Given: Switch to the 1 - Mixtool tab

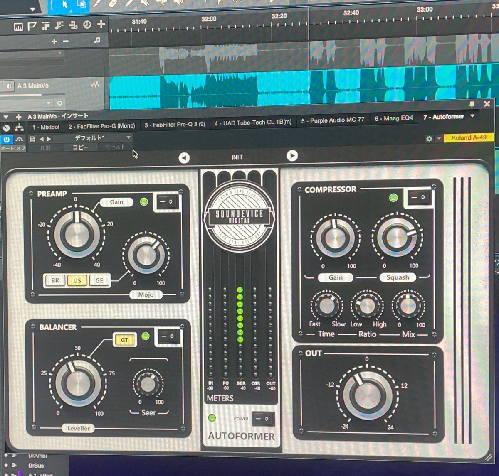Looking at the screenshot, I should [46, 127].
